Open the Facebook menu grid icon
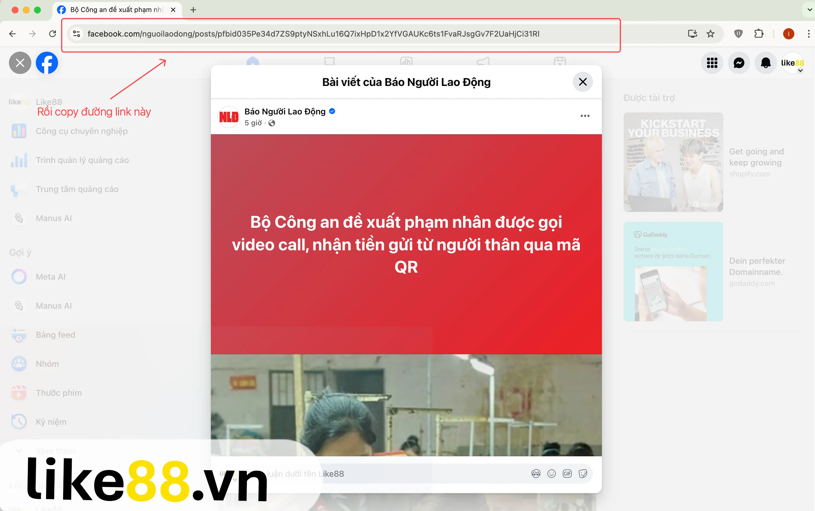This screenshot has width=815, height=511. (x=712, y=63)
